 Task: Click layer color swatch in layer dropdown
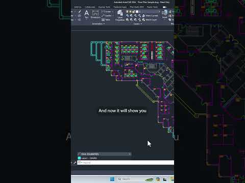[137, 12]
